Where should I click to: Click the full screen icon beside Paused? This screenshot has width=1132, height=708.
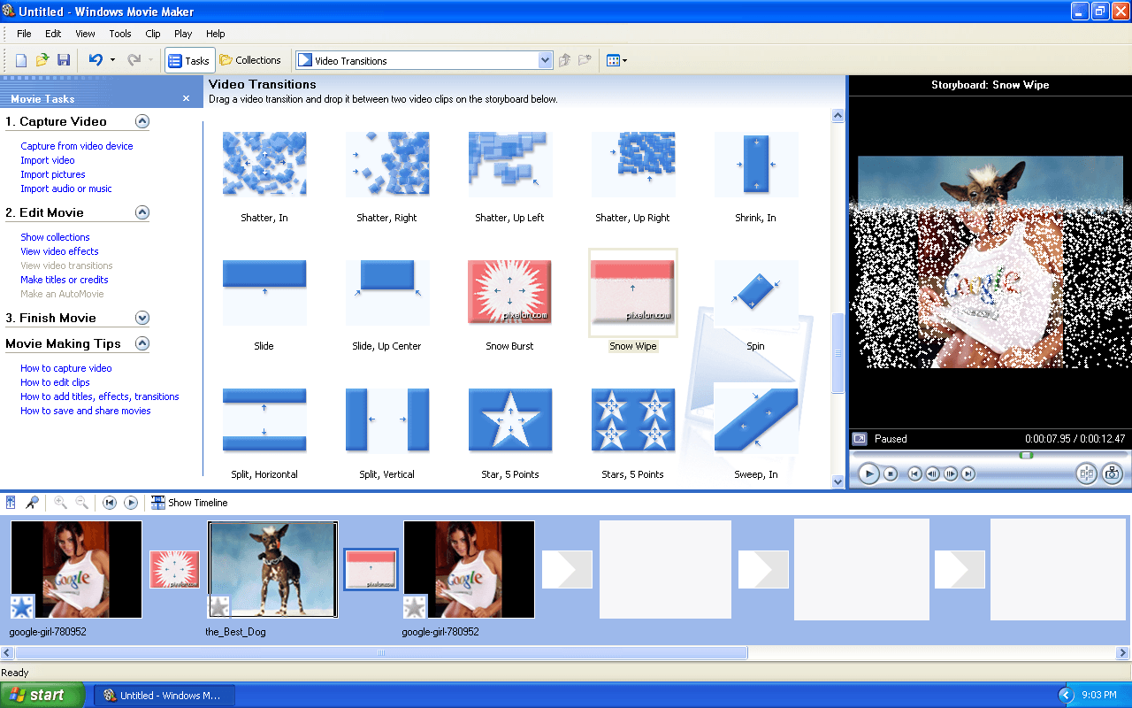click(859, 439)
